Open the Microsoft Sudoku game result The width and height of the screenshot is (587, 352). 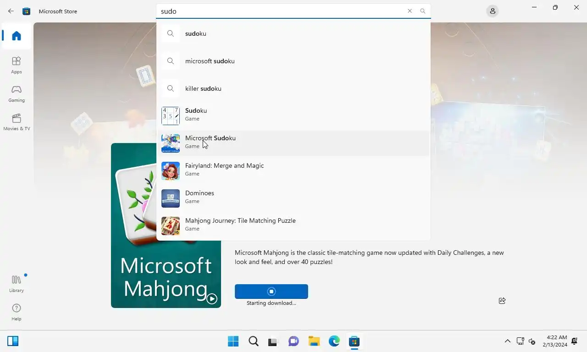pyautogui.click(x=293, y=143)
